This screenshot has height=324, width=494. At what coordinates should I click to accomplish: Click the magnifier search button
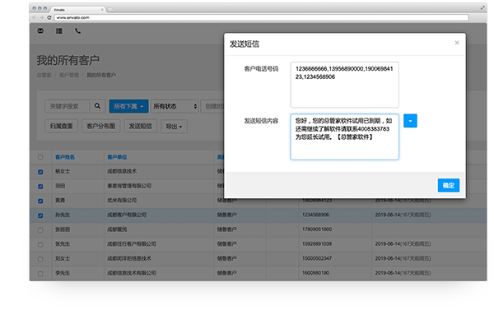[97, 106]
